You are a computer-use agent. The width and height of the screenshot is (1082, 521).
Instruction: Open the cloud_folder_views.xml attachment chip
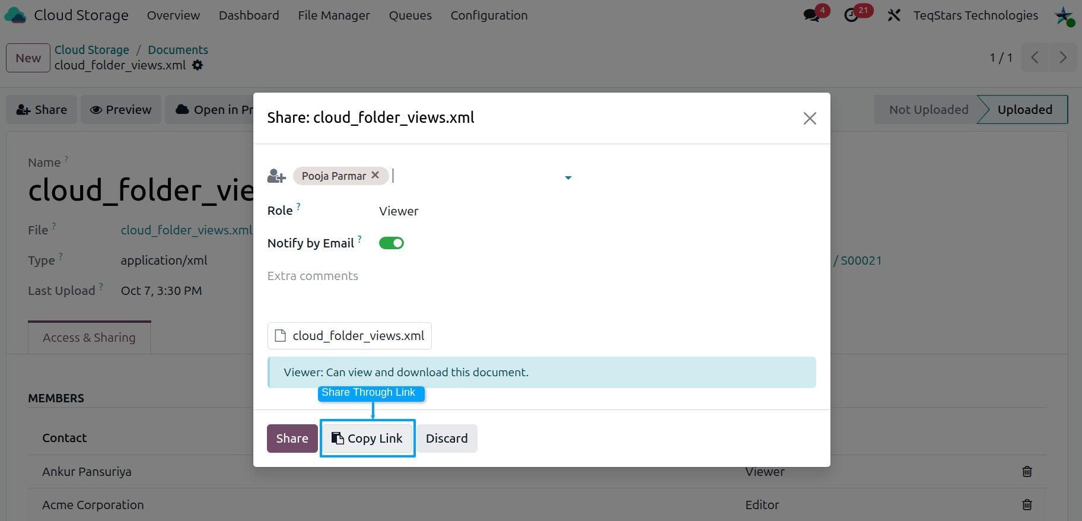349,336
